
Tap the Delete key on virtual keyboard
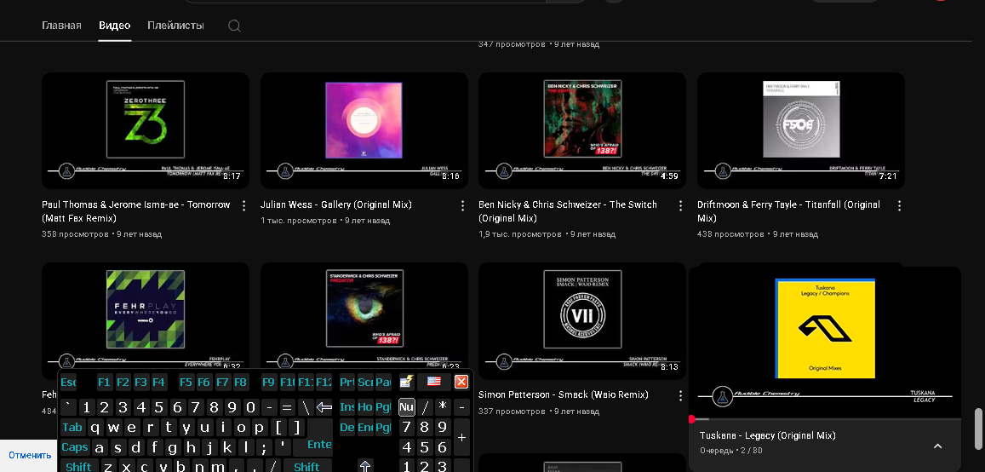coord(347,428)
